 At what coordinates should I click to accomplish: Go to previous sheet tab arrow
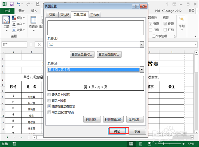(7, 137)
